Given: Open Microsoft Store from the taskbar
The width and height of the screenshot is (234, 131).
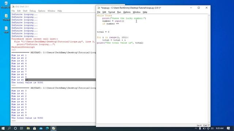Looking at the screenshot, I should tap(34, 128).
